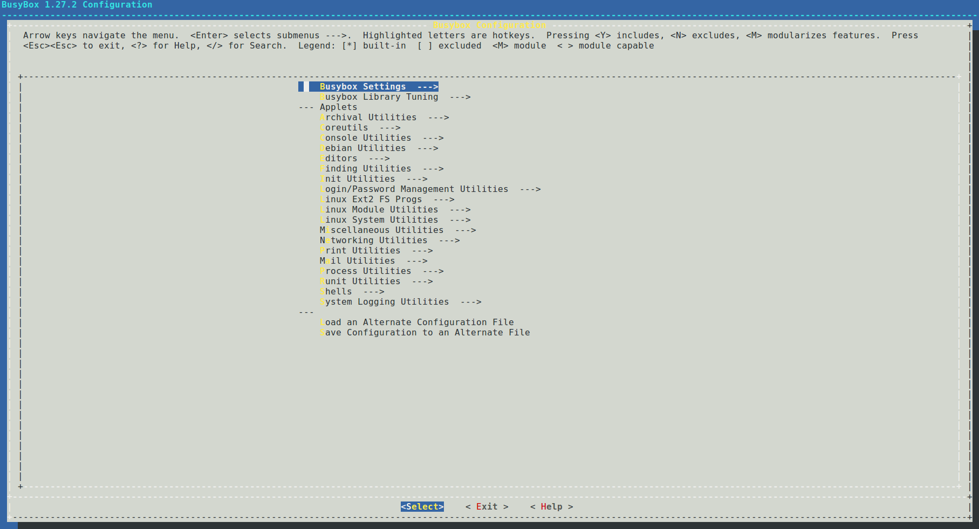Screen dimensions: 979x529
Task: Choose Save Configuration to an Alternate File
Action: pos(425,333)
